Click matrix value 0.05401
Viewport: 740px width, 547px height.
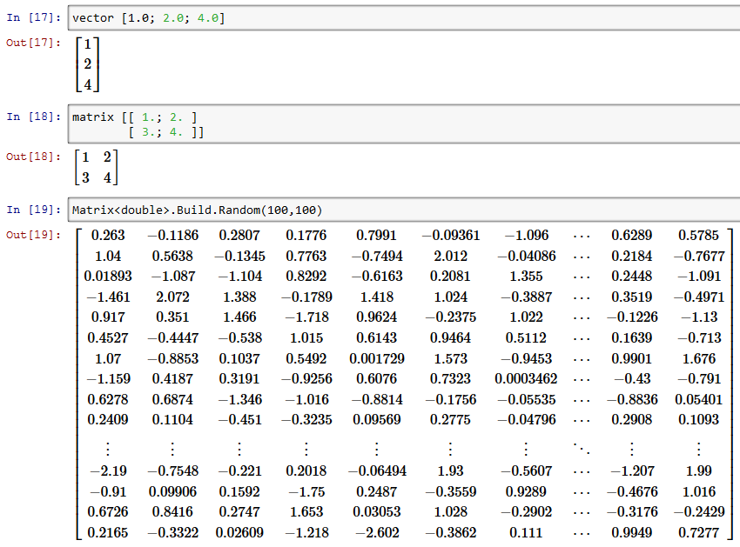point(698,400)
